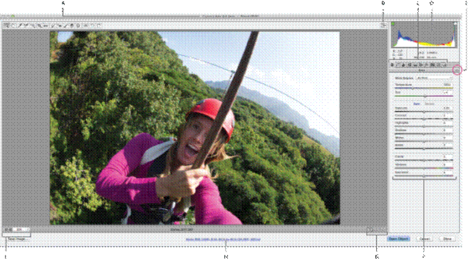Open the White Balance preset dropdown
The height and width of the screenshot is (260, 468).
tap(435, 78)
